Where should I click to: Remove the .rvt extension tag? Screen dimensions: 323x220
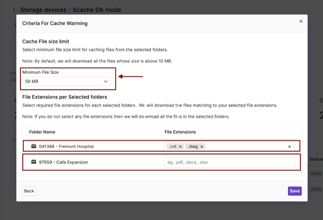[180, 147]
